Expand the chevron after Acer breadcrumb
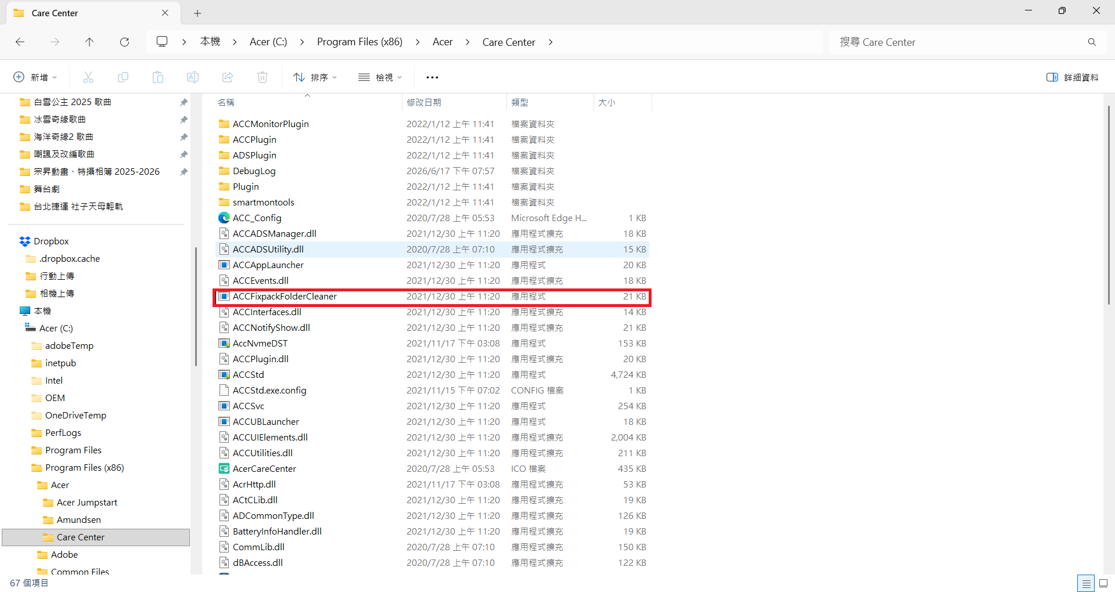The width and height of the screenshot is (1115, 592). 467,42
